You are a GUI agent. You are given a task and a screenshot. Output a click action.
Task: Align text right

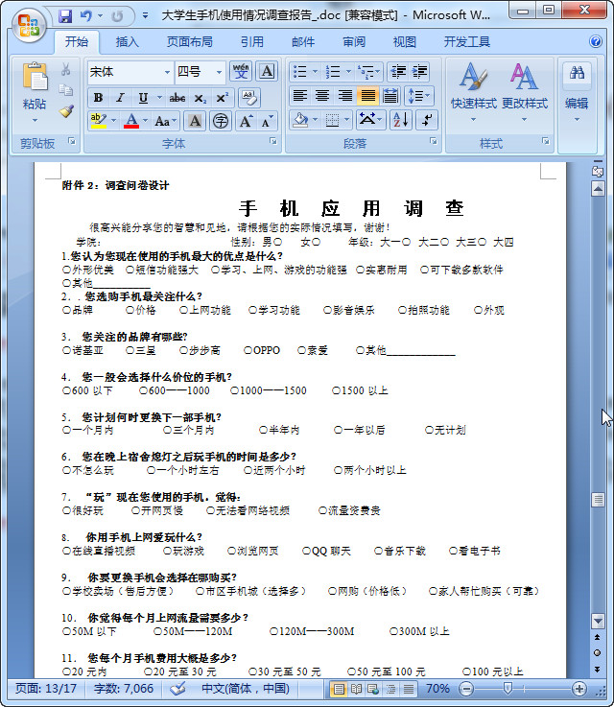(344, 96)
